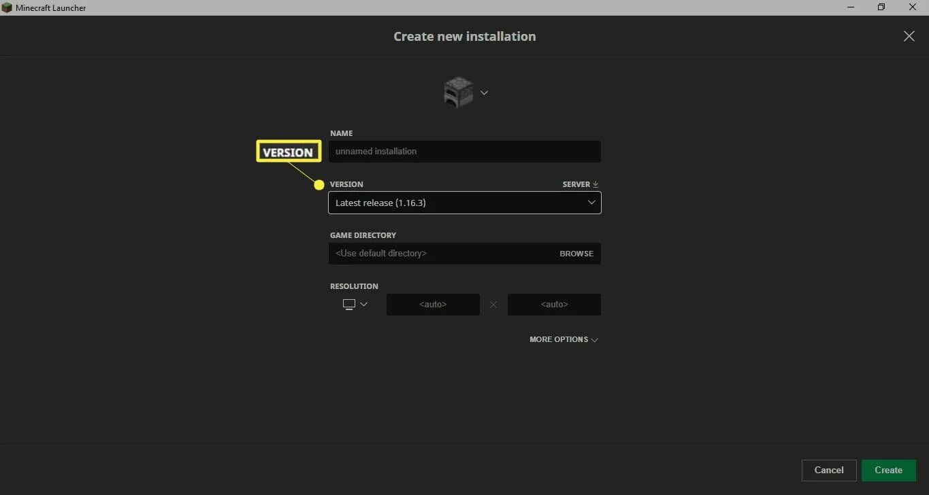Focus the installation name input field
Screen dimensions: 929x495
[465, 152]
